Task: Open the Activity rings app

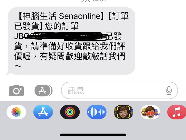Action: [70, 112]
